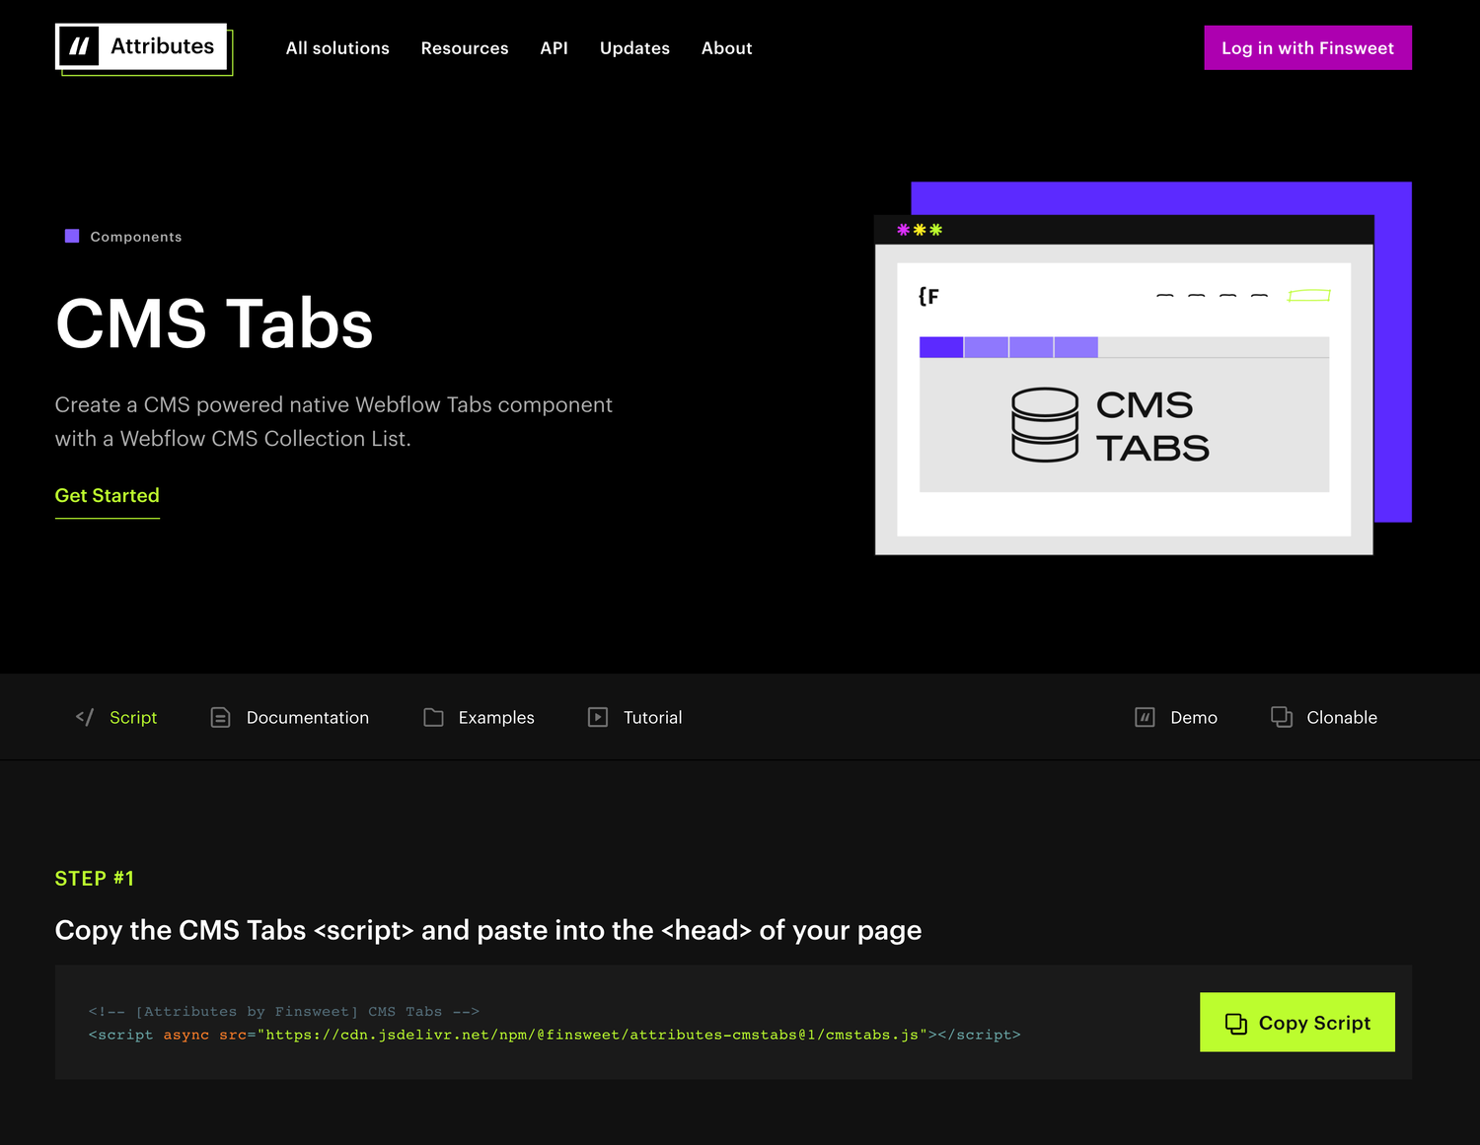
Task: Click the STEP #1 label
Action: click(x=95, y=879)
